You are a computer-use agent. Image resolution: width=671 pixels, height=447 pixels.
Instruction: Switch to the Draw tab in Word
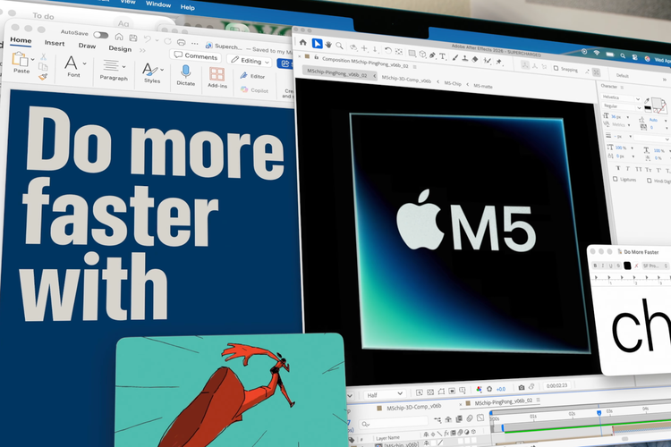point(87,46)
